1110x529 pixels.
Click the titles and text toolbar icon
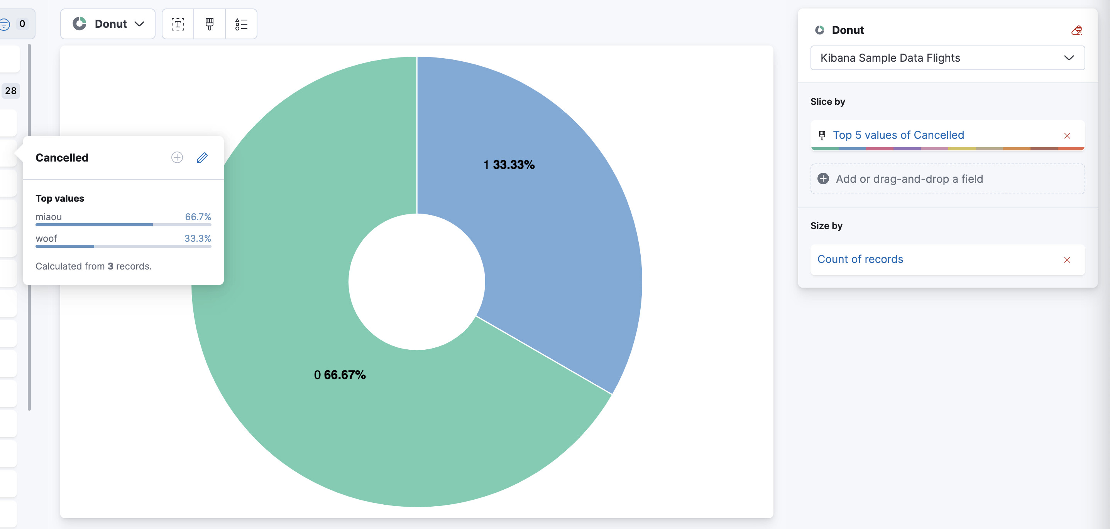[178, 24]
